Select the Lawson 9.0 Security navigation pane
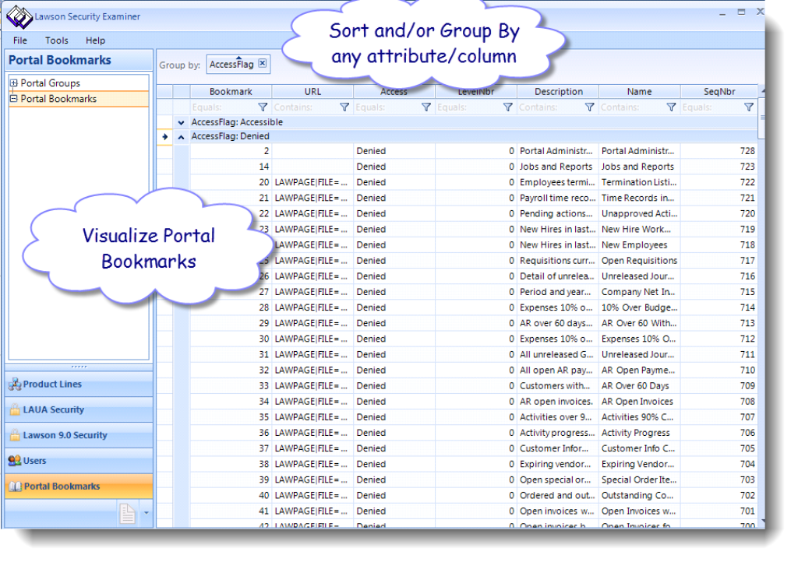The width and height of the screenshot is (798, 562). (x=79, y=435)
